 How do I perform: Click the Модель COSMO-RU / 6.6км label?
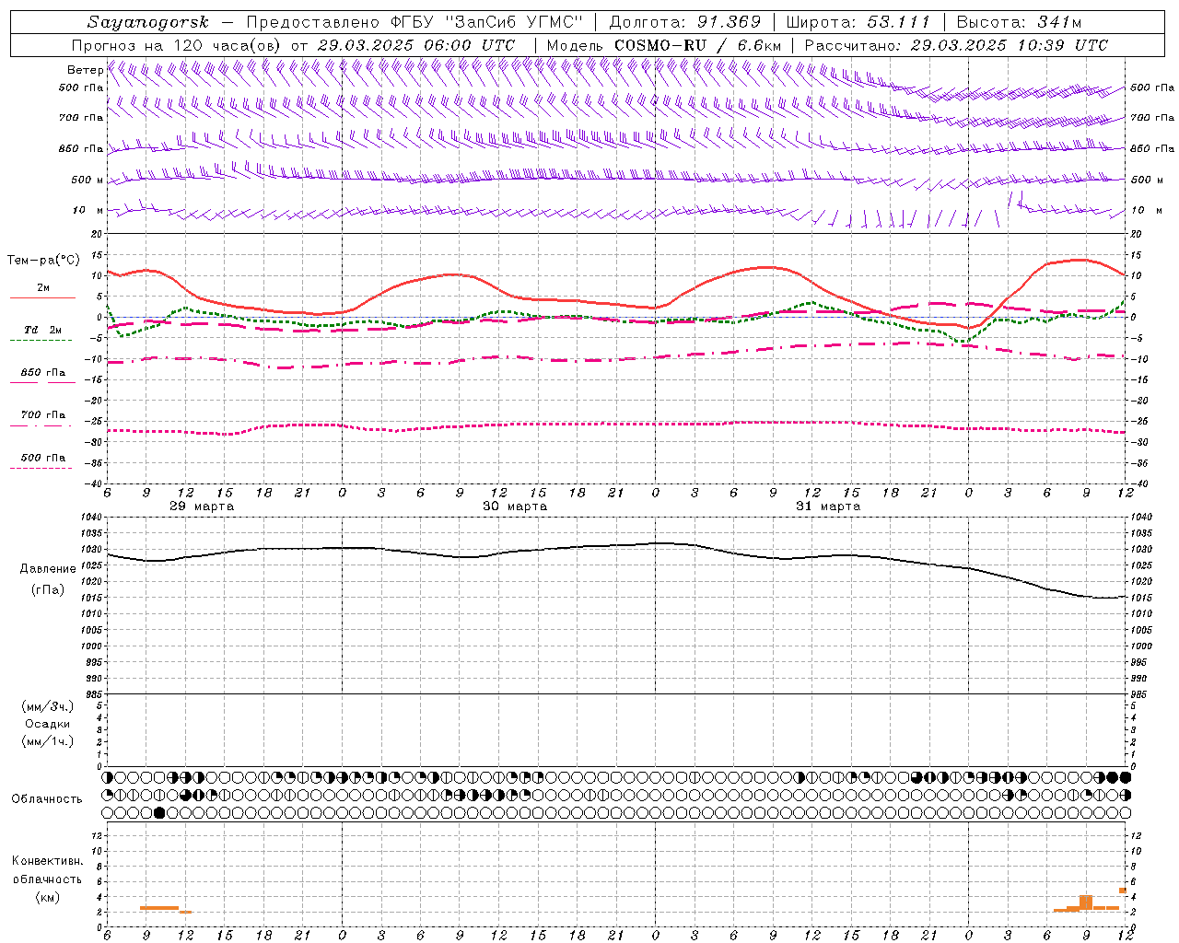(x=663, y=45)
